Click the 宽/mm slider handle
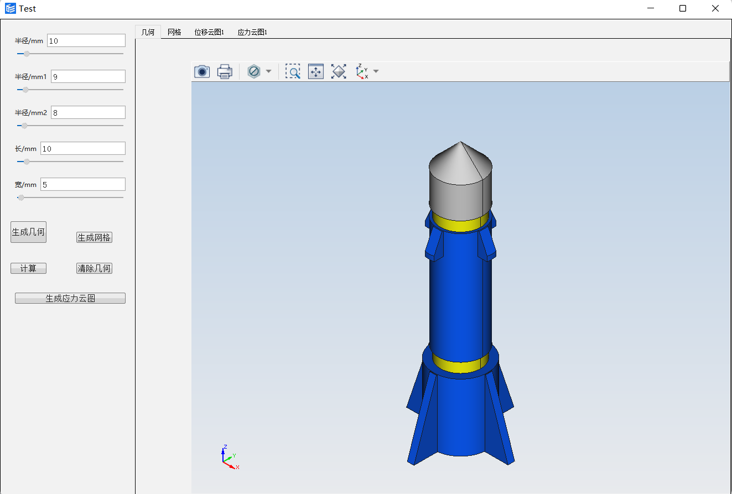 (21, 197)
